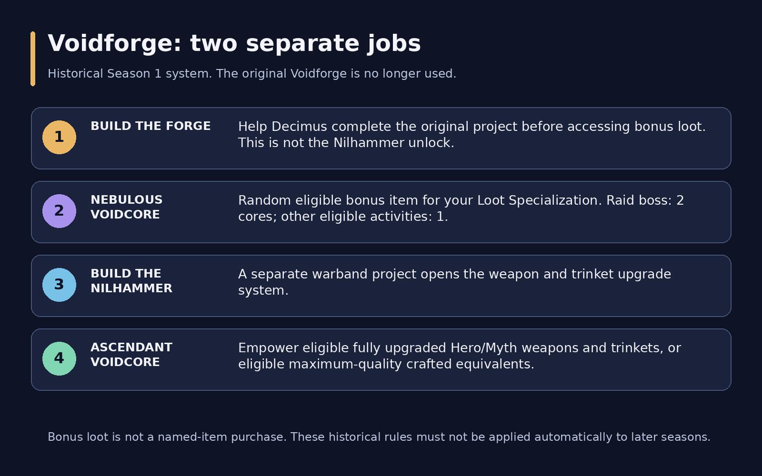Click the Empower eligible fully upgraded description
This screenshot has height=476, width=762.
[459, 356]
